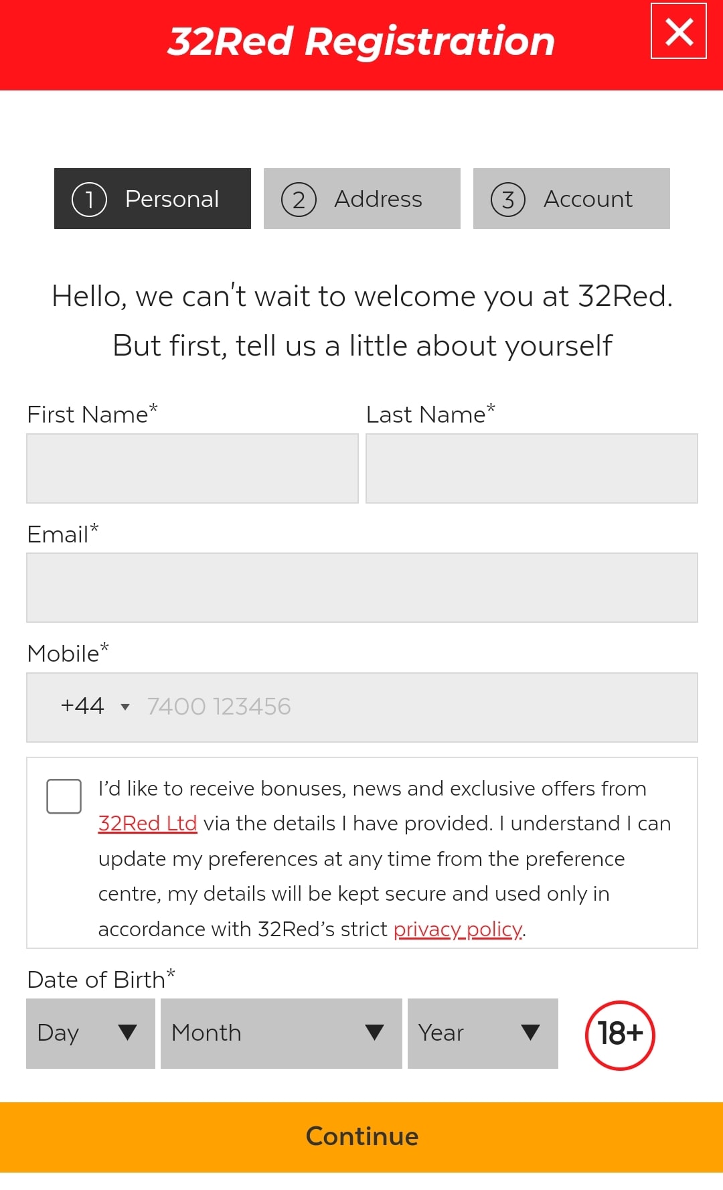Click the circled 3 on Account step
This screenshot has height=1190, width=723.
(509, 198)
